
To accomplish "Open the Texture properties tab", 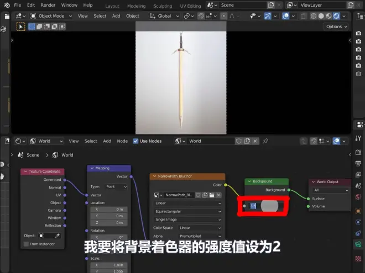I will (358, 258).
